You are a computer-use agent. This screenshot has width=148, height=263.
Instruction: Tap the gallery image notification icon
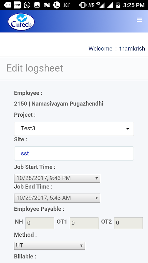coord(37,5)
